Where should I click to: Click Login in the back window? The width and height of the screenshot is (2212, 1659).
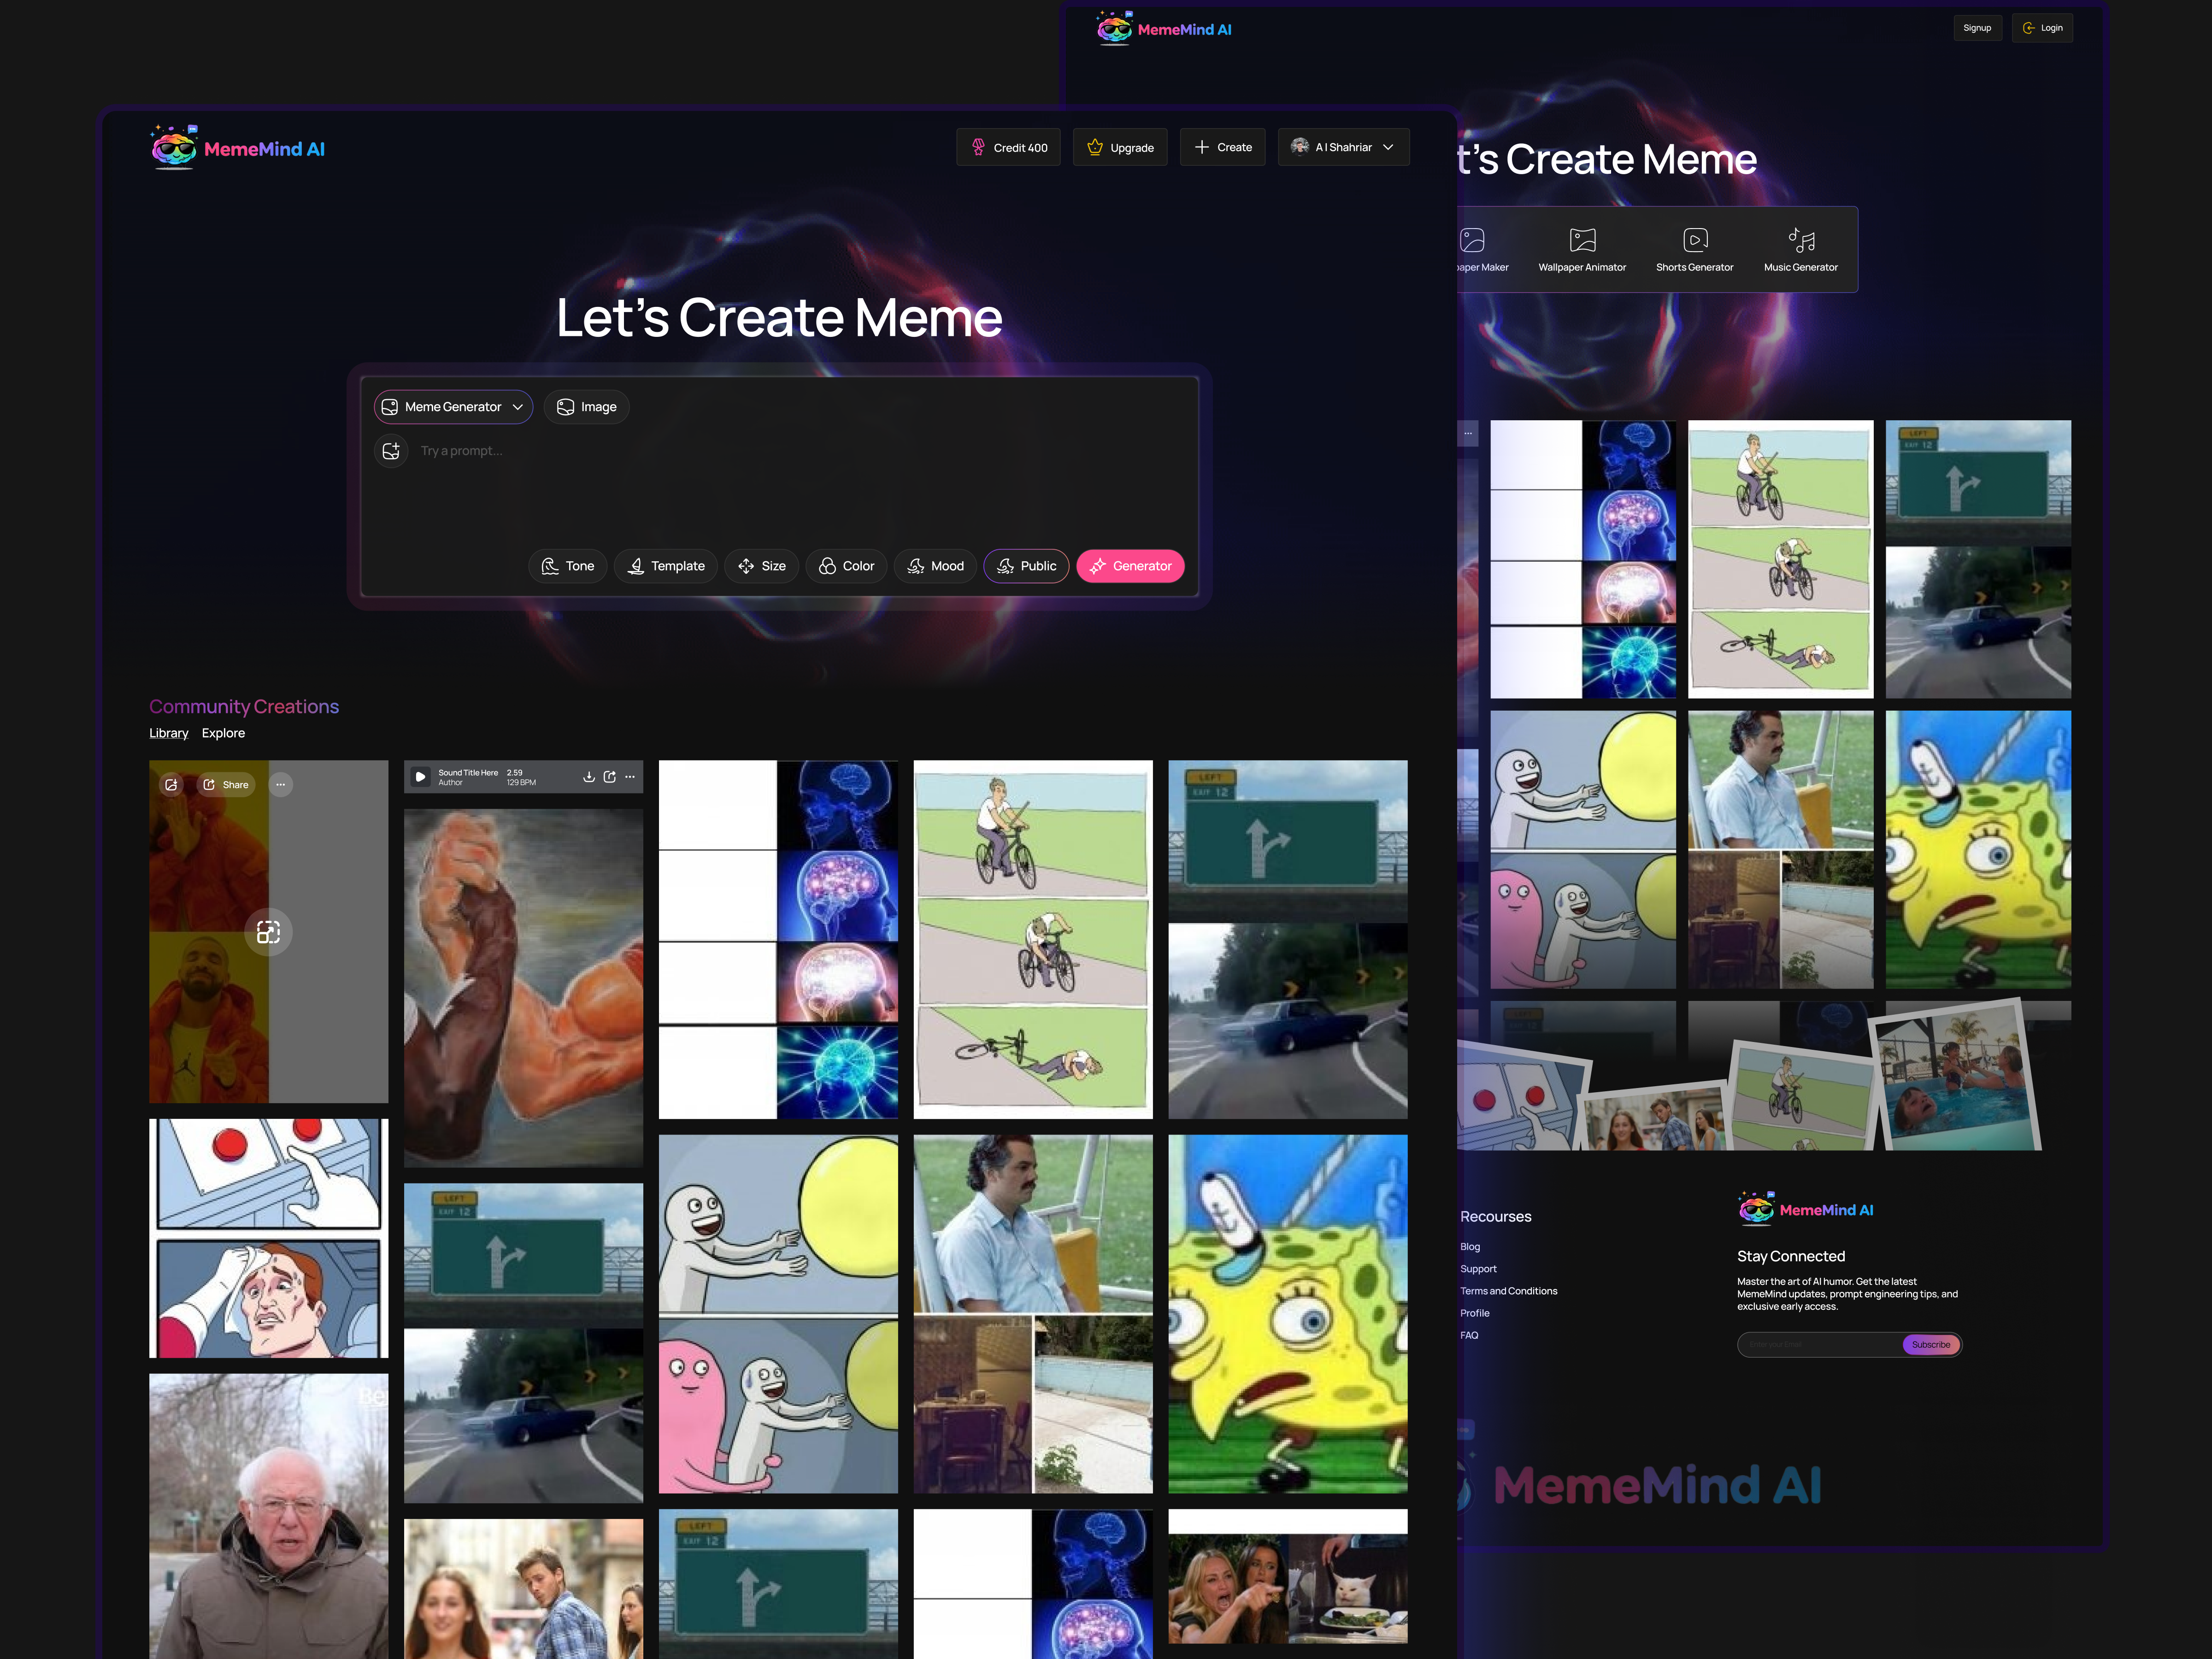[x=2042, y=28]
